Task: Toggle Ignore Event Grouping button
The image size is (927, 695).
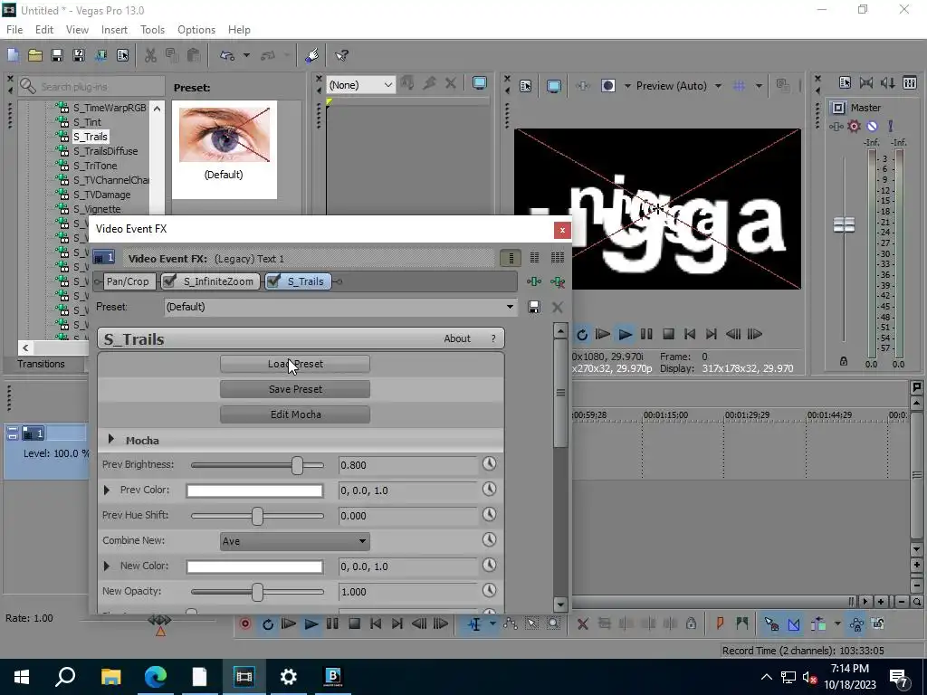Action: click(x=878, y=624)
